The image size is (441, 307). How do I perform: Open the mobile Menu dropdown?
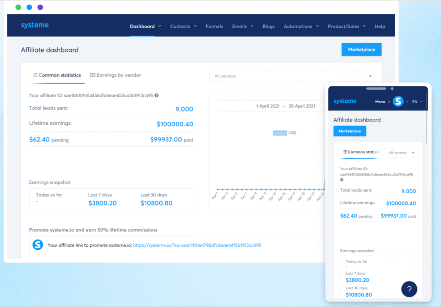coord(382,101)
